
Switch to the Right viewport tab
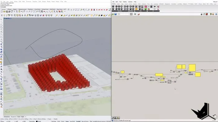tap(22, 117)
